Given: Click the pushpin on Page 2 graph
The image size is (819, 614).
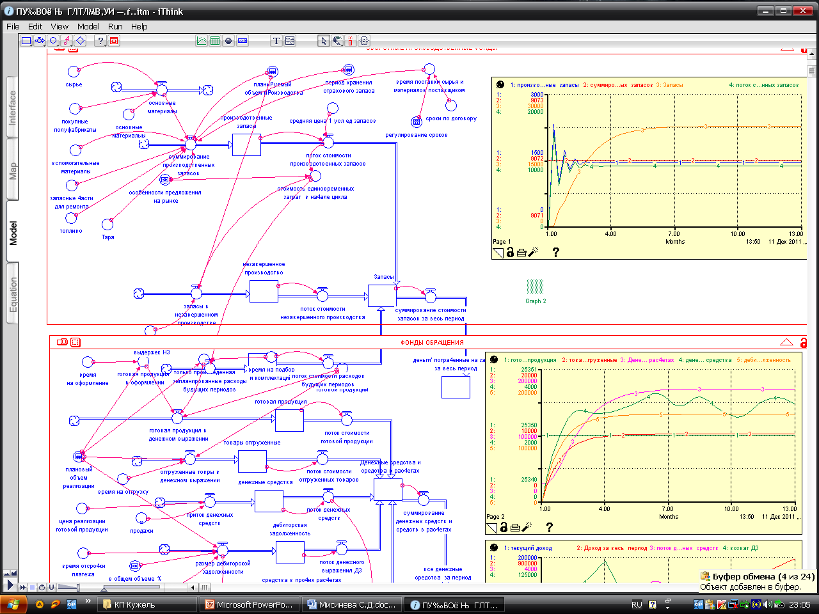Looking at the screenshot, I should coord(494,359).
